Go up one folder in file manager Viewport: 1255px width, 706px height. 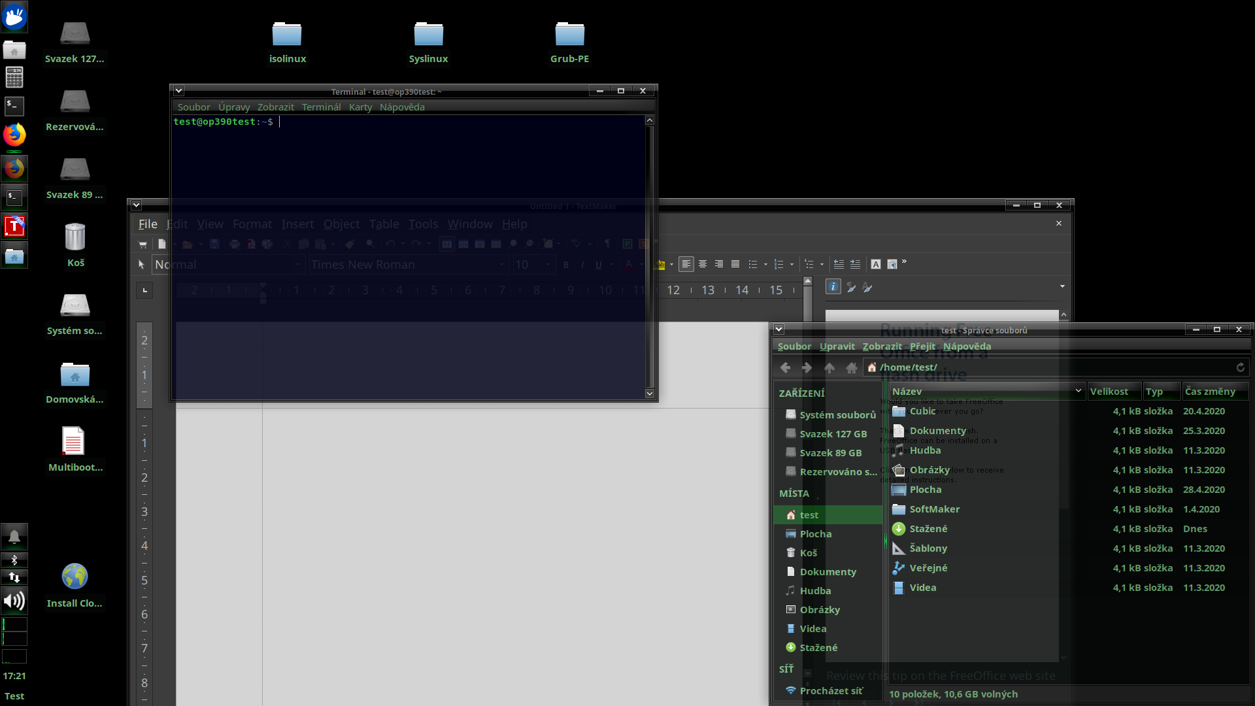click(x=829, y=367)
